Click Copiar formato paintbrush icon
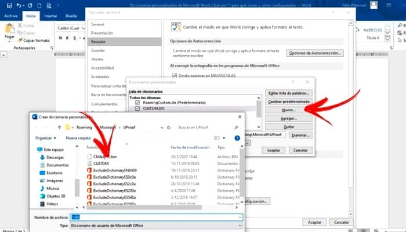 [20, 40]
